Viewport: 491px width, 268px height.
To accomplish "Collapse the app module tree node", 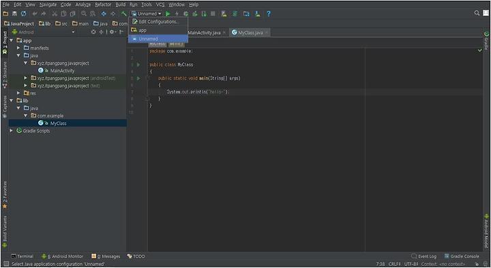I will coord(12,40).
